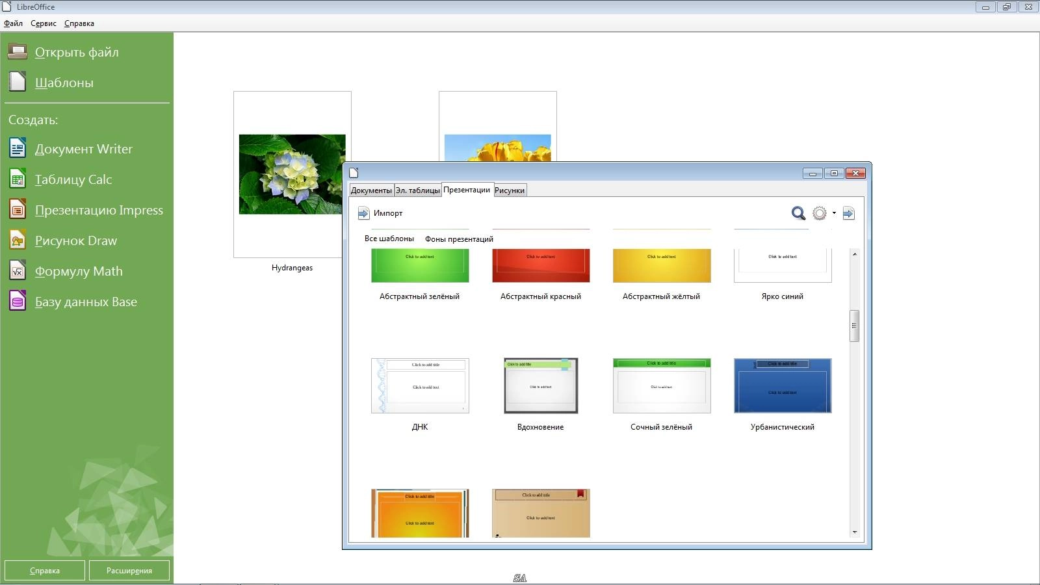The image size is (1040, 585).
Task: Click the blue arrow icon right of the gear
Action: 848,213
